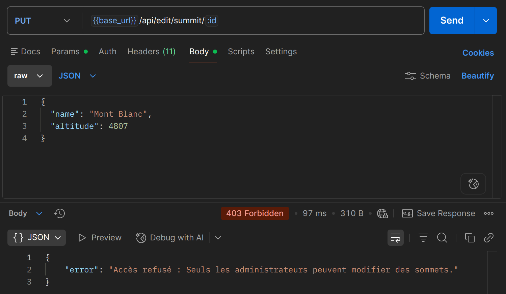Open the raw body type dropdown
The image size is (506, 294).
[30, 76]
